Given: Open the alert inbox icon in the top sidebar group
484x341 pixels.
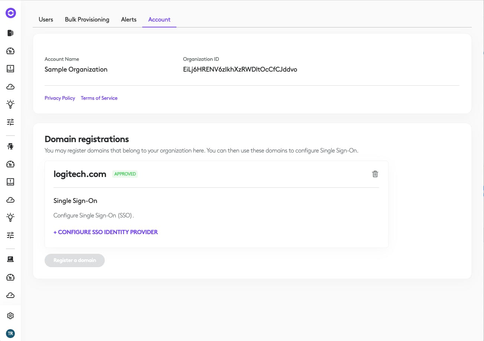Looking at the screenshot, I should click(10, 69).
